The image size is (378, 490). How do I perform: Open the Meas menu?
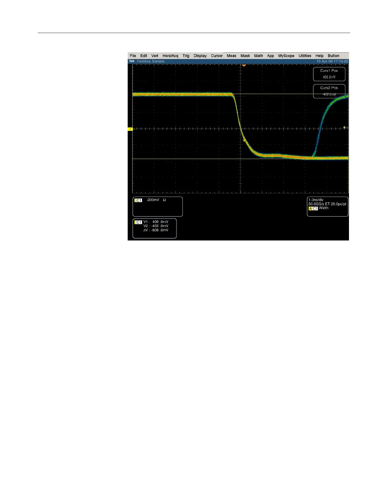point(231,56)
